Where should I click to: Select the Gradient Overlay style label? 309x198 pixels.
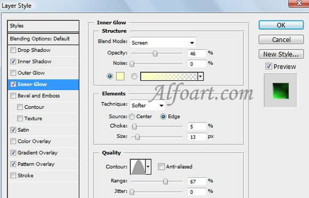coord(37,153)
